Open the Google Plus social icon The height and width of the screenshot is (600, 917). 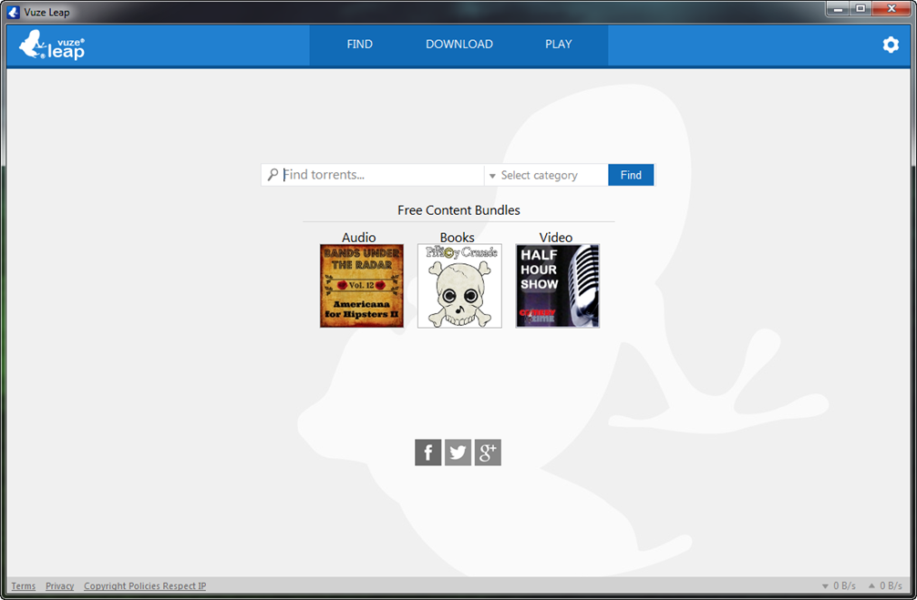(488, 453)
